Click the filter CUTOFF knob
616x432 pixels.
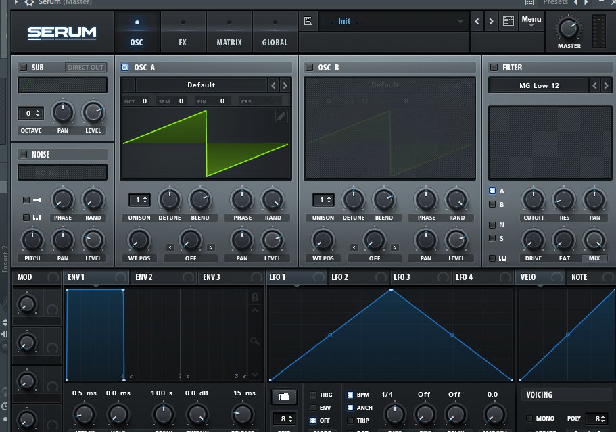click(x=533, y=199)
